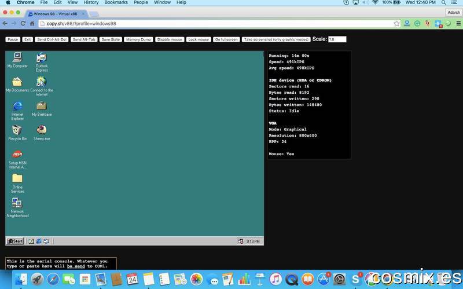Viewport: 463px width, 289px height.
Task: Click the 9:13 PM taskbar clock
Action: (253, 242)
